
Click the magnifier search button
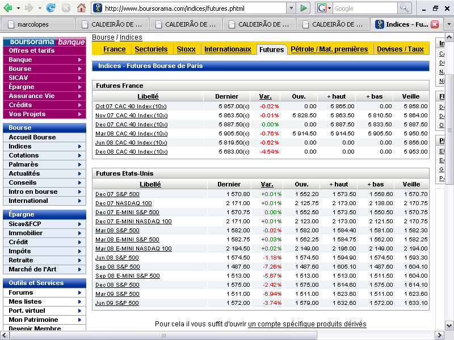click(x=404, y=8)
